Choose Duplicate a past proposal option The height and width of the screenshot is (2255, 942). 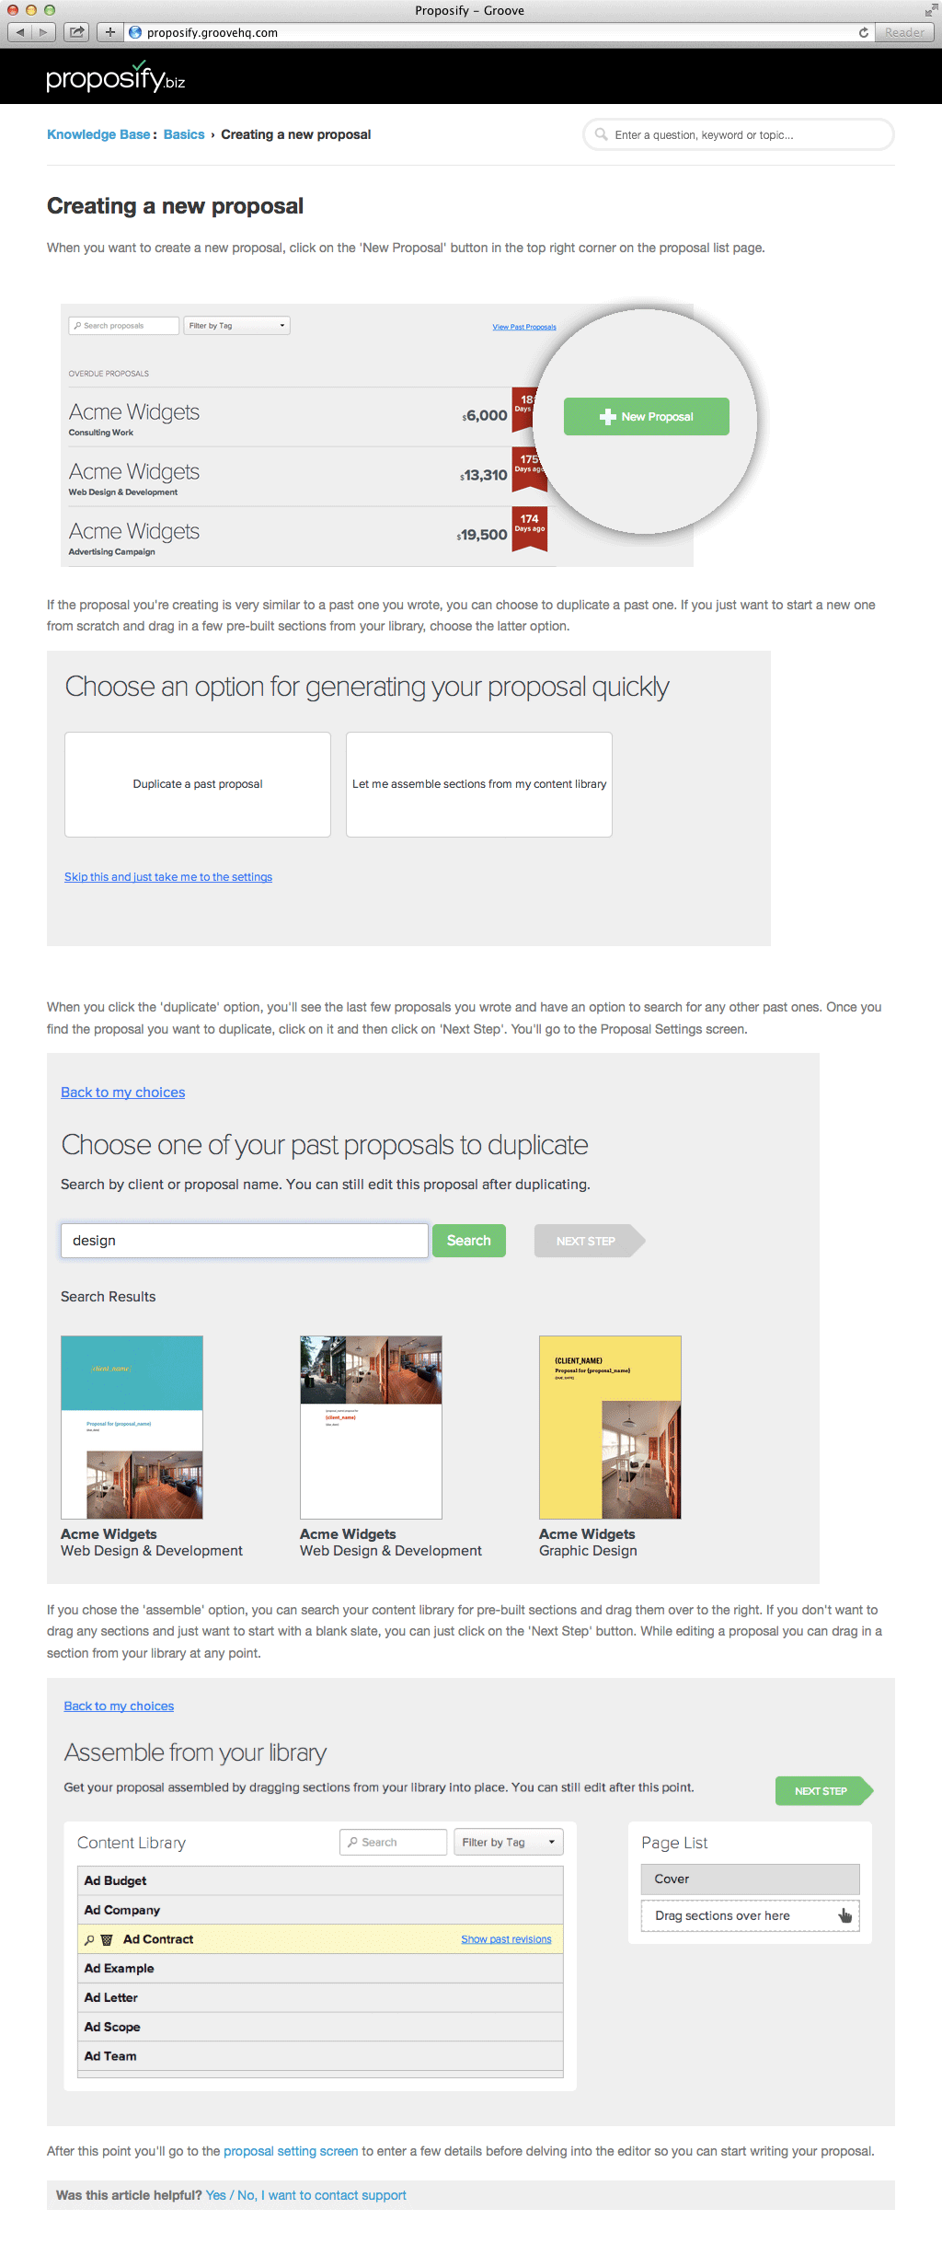[198, 784]
